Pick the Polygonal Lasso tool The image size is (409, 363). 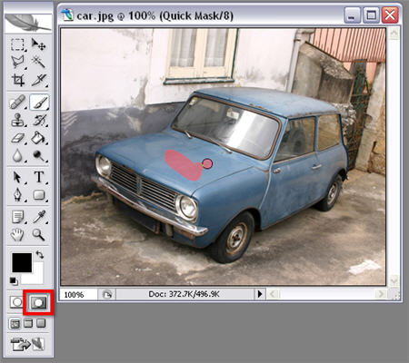coord(17,62)
